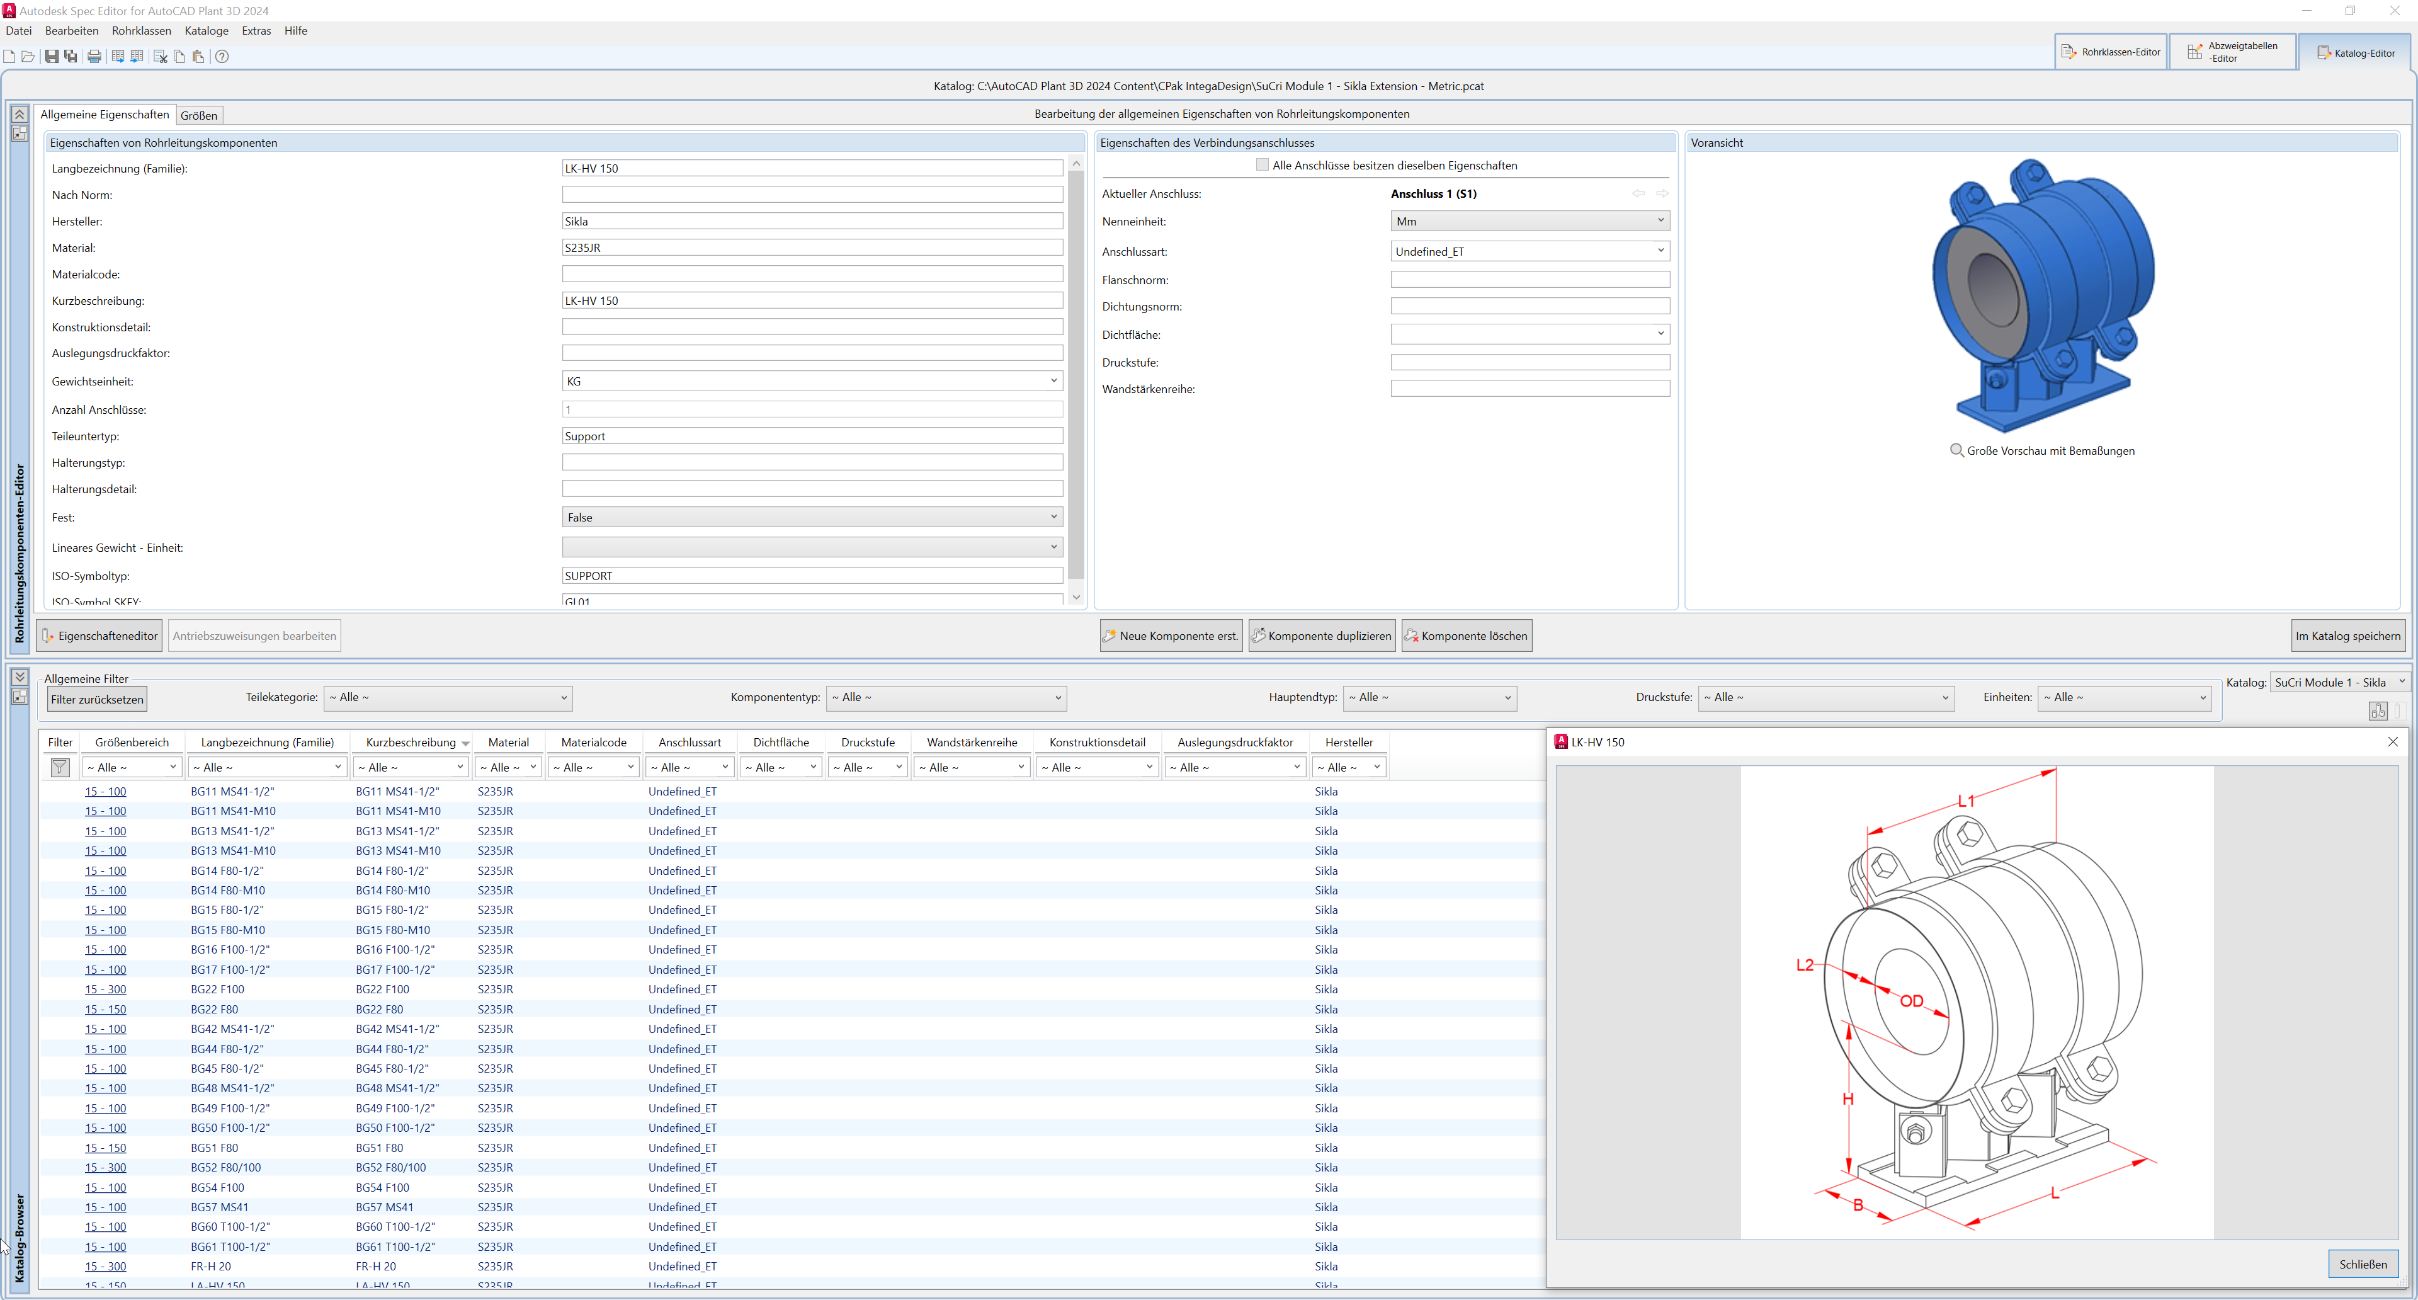Click the Komponente duplizieren button
The width and height of the screenshot is (2418, 1300).
pyautogui.click(x=1322, y=636)
